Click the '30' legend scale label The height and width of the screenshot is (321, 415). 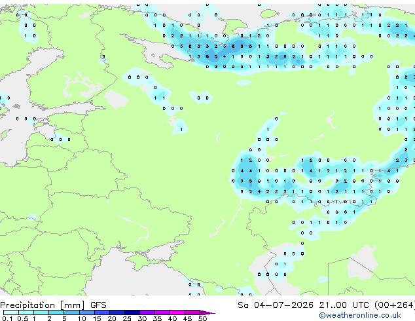pos(142,318)
